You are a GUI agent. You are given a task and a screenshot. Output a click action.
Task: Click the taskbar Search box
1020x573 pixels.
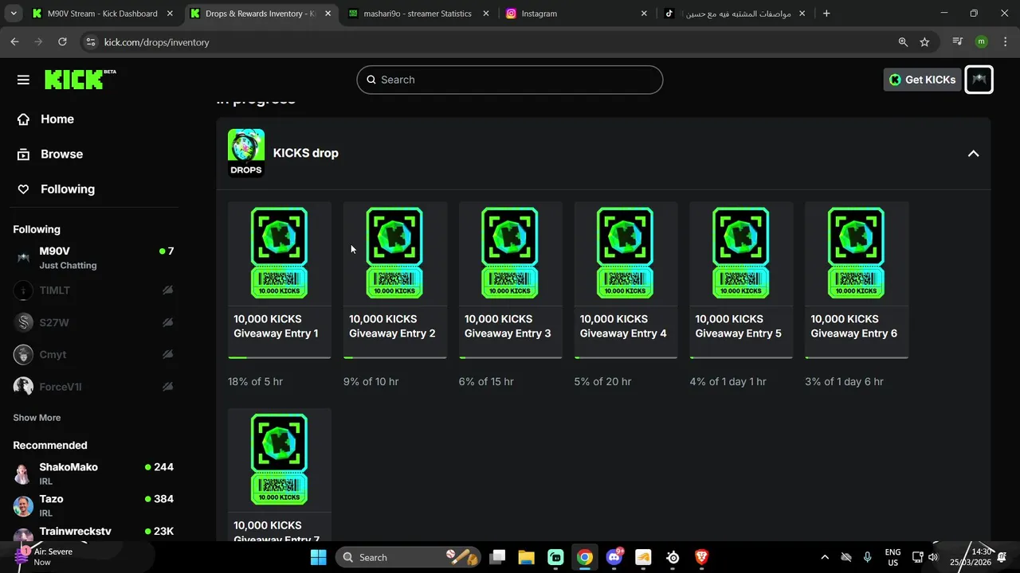tap(408, 557)
